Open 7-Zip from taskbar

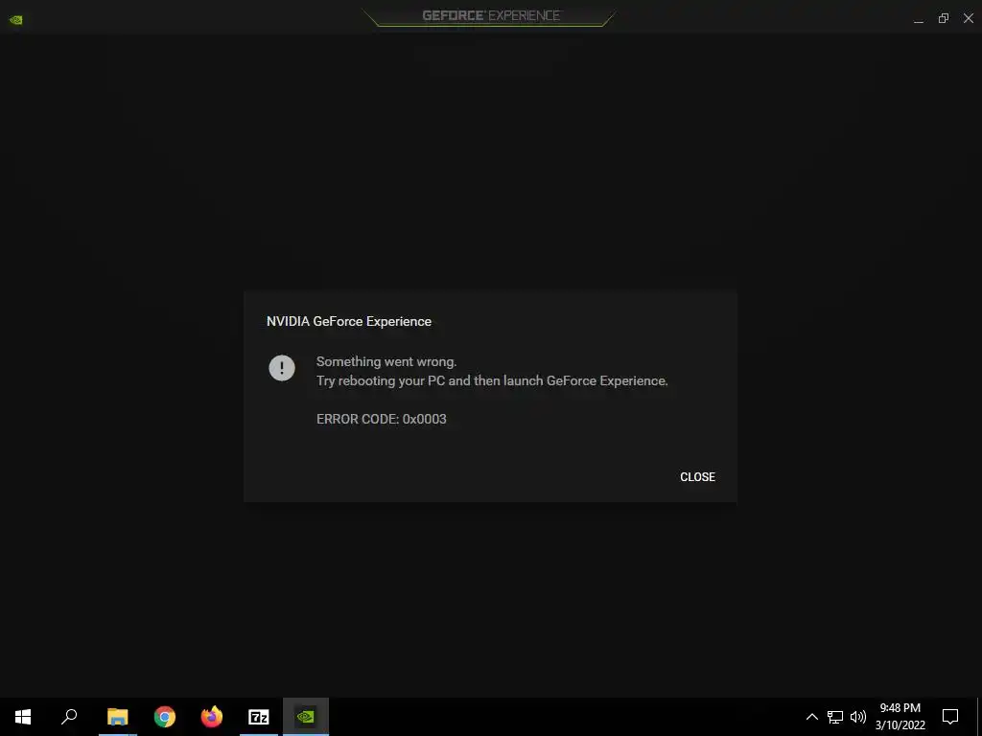tap(259, 717)
